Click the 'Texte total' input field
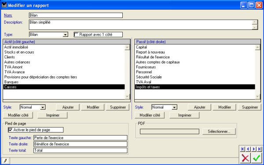 pos(81,151)
